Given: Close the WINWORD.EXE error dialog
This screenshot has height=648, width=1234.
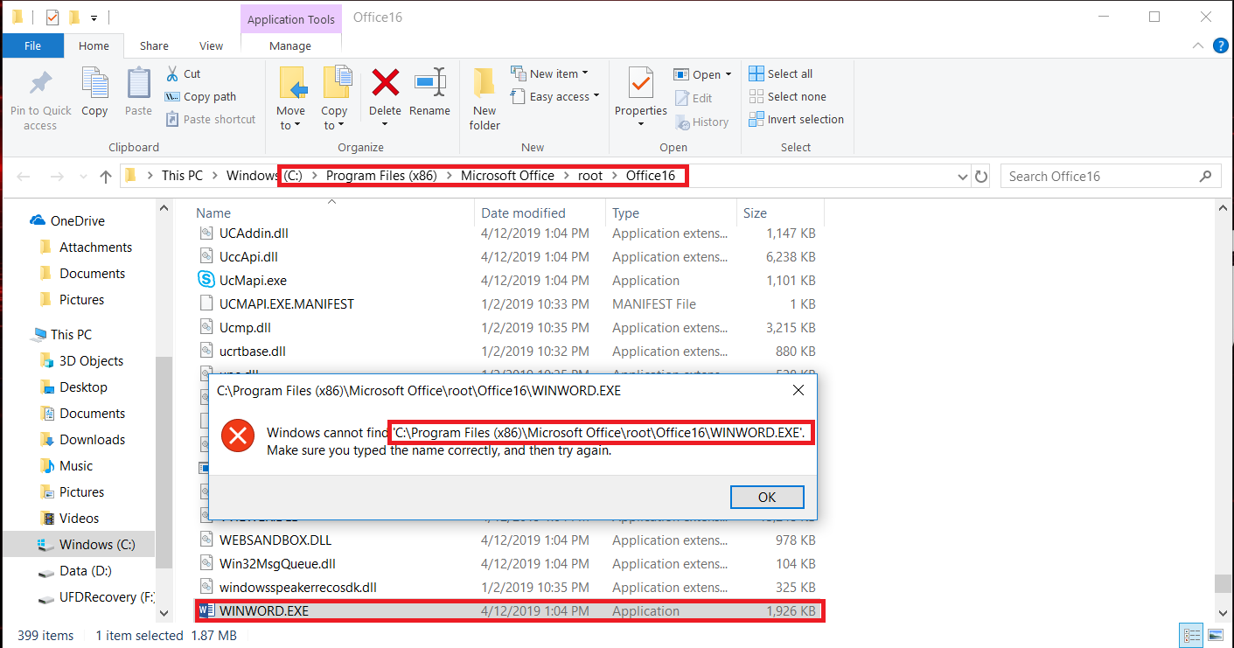Looking at the screenshot, I should click(x=798, y=391).
